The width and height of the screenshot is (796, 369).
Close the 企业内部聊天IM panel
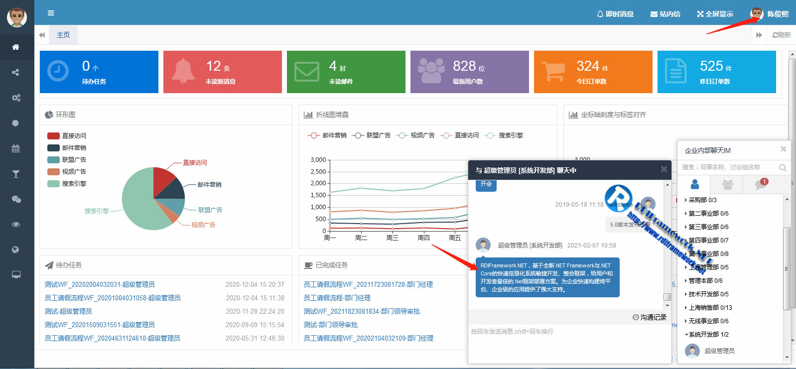point(783,149)
